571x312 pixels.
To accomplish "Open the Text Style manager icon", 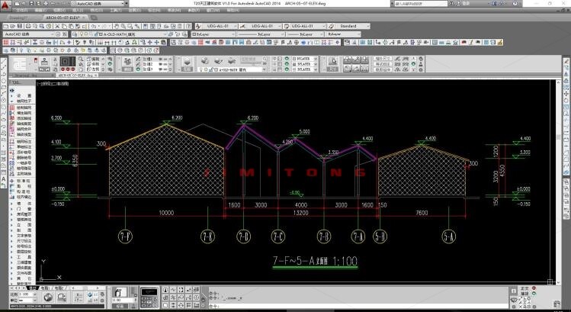I will [x=198, y=26].
